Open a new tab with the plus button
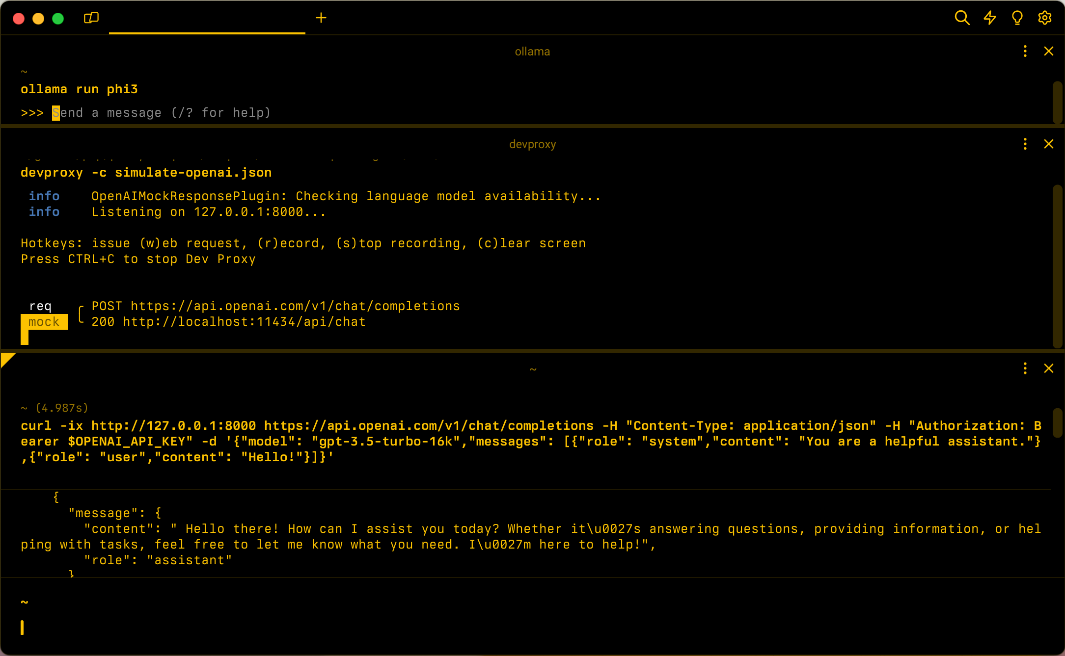This screenshot has width=1065, height=656. tap(321, 18)
